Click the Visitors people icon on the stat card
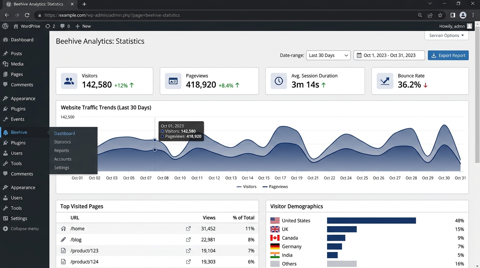The width and height of the screenshot is (480, 268). click(x=69, y=81)
